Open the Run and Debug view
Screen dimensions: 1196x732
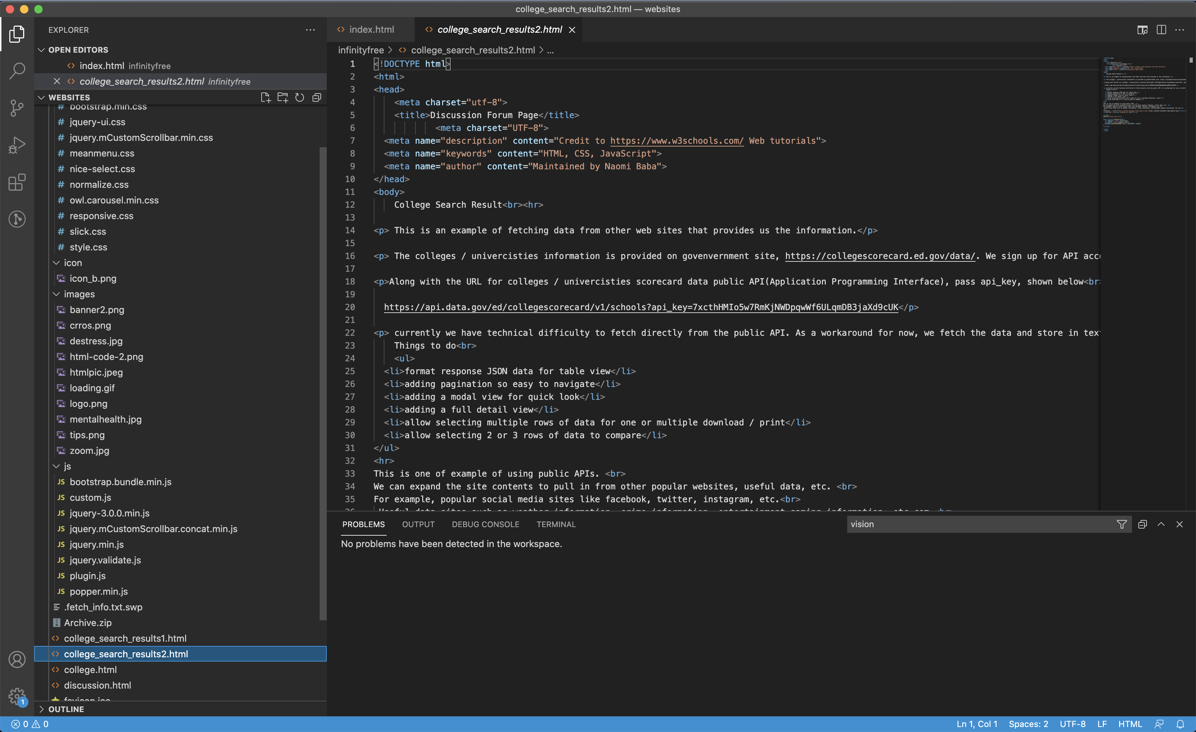tap(17, 144)
